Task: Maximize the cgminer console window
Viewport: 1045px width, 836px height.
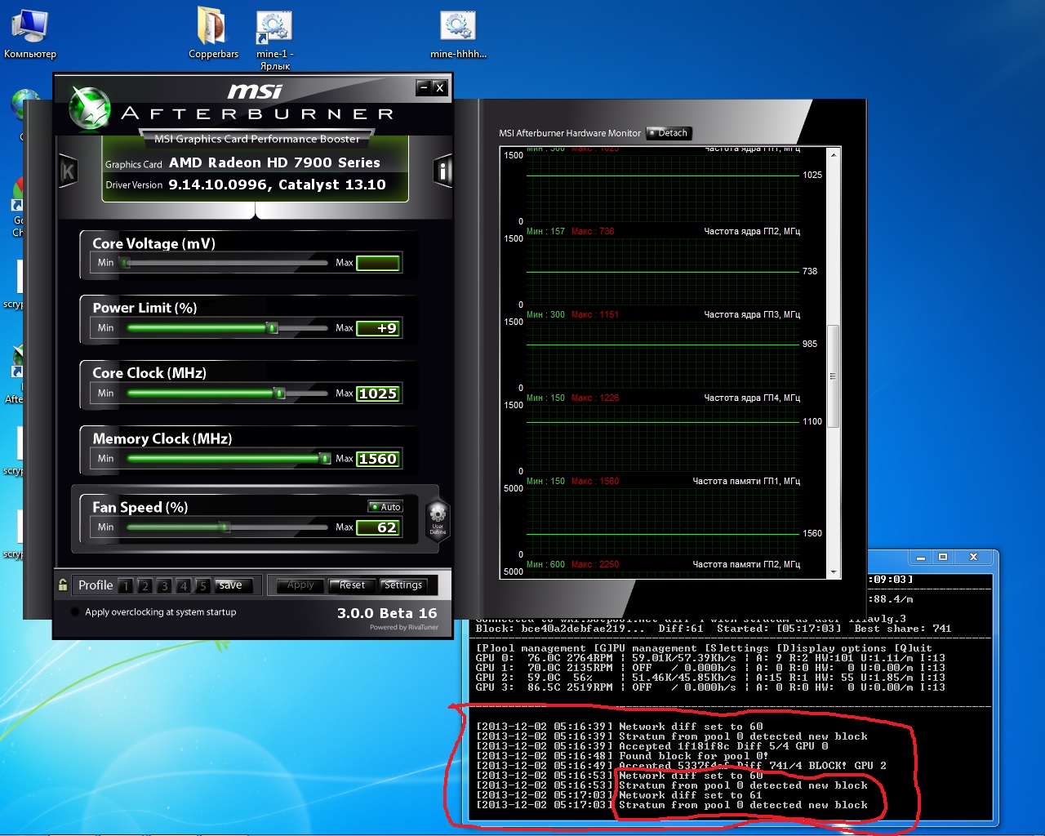Action: (943, 557)
